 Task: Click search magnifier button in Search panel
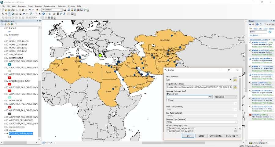click(x=270, y=32)
